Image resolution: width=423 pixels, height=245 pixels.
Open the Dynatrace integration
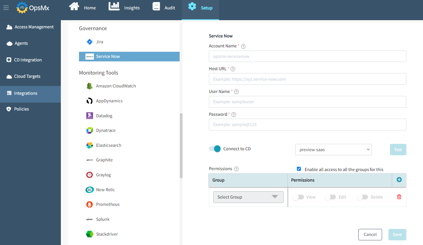point(106,130)
